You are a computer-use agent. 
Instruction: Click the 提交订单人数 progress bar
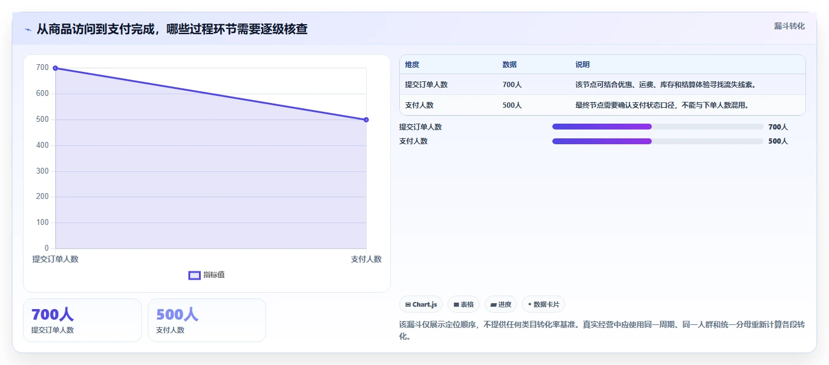click(x=658, y=127)
